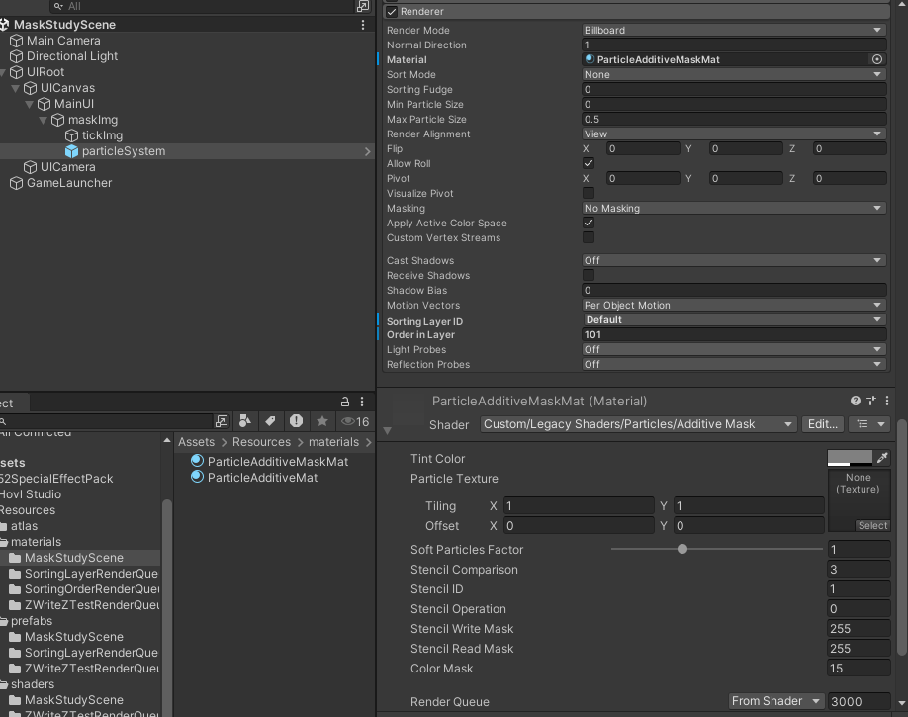Open material help reference icon
The width and height of the screenshot is (908, 717).
(856, 401)
